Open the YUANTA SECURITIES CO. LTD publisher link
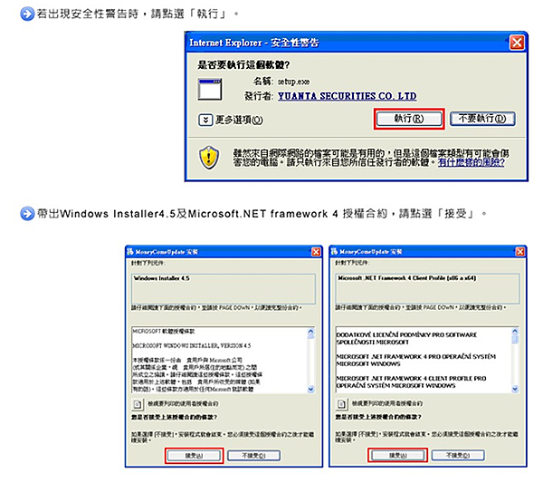543x483 pixels. (x=347, y=96)
